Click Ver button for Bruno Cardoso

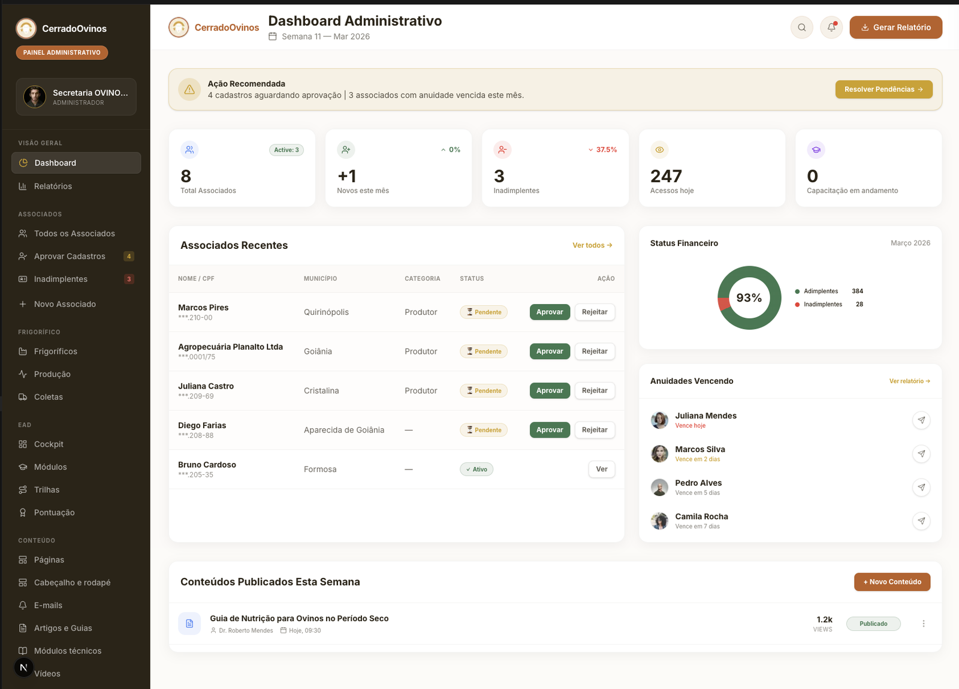tap(602, 469)
